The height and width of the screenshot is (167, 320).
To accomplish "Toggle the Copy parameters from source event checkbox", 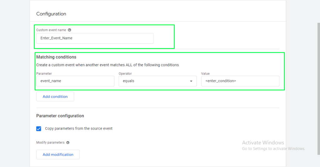I will (x=39, y=129).
